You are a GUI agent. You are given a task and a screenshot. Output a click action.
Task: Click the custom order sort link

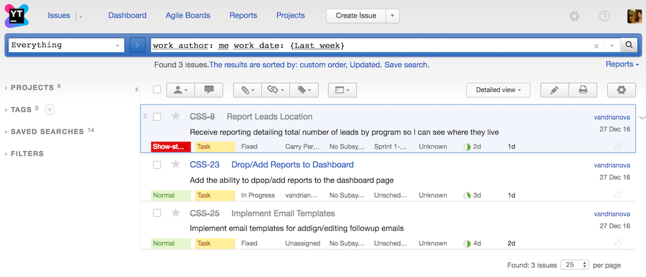tap(322, 65)
